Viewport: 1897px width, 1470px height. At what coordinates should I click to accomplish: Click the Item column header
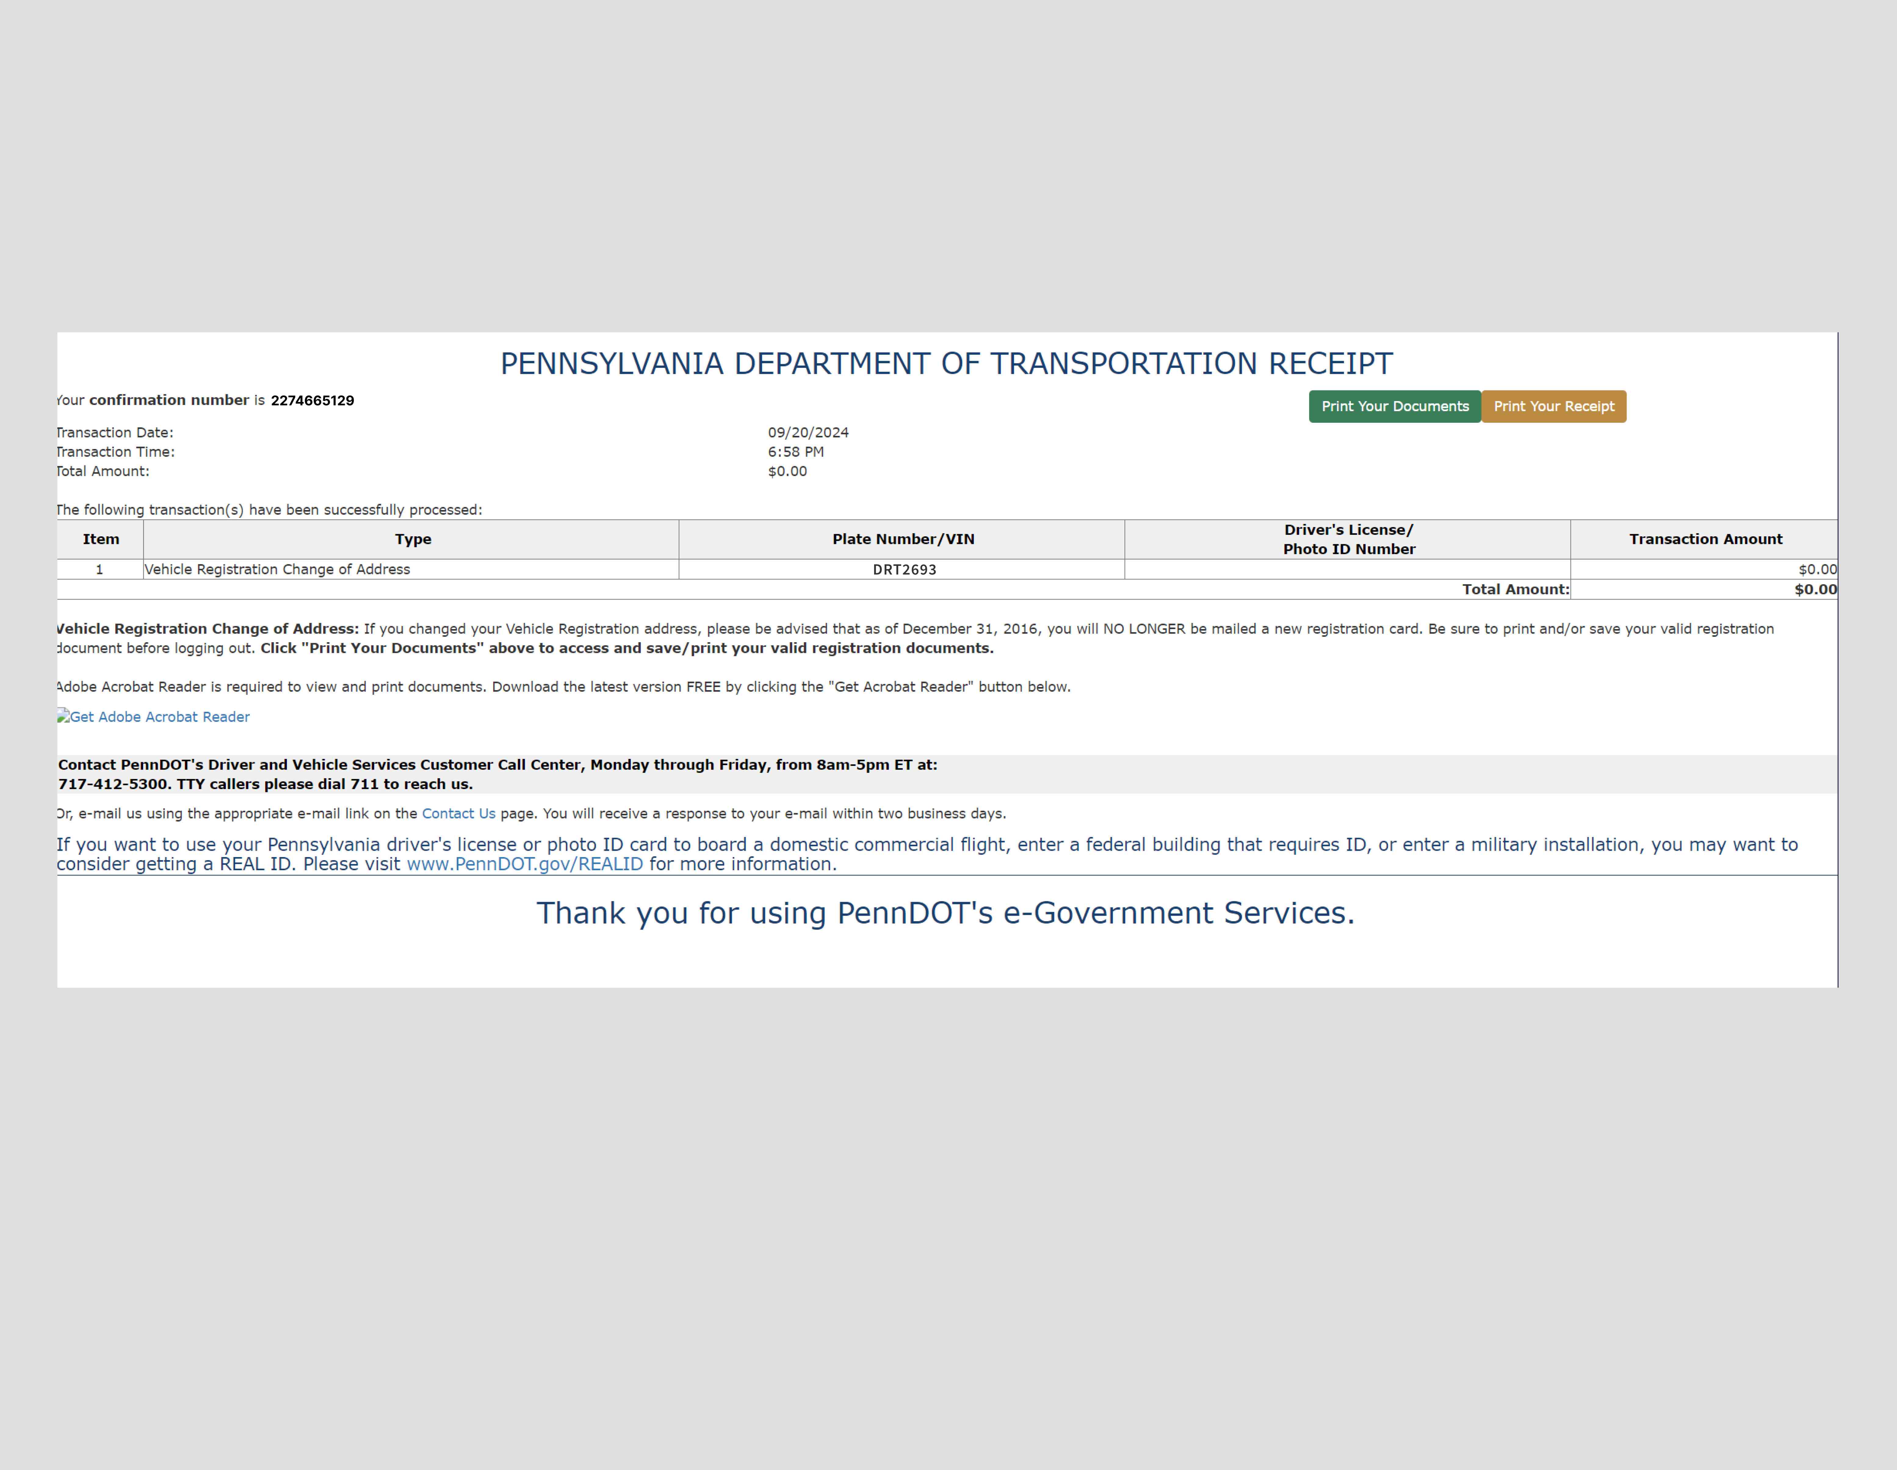point(101,540)
